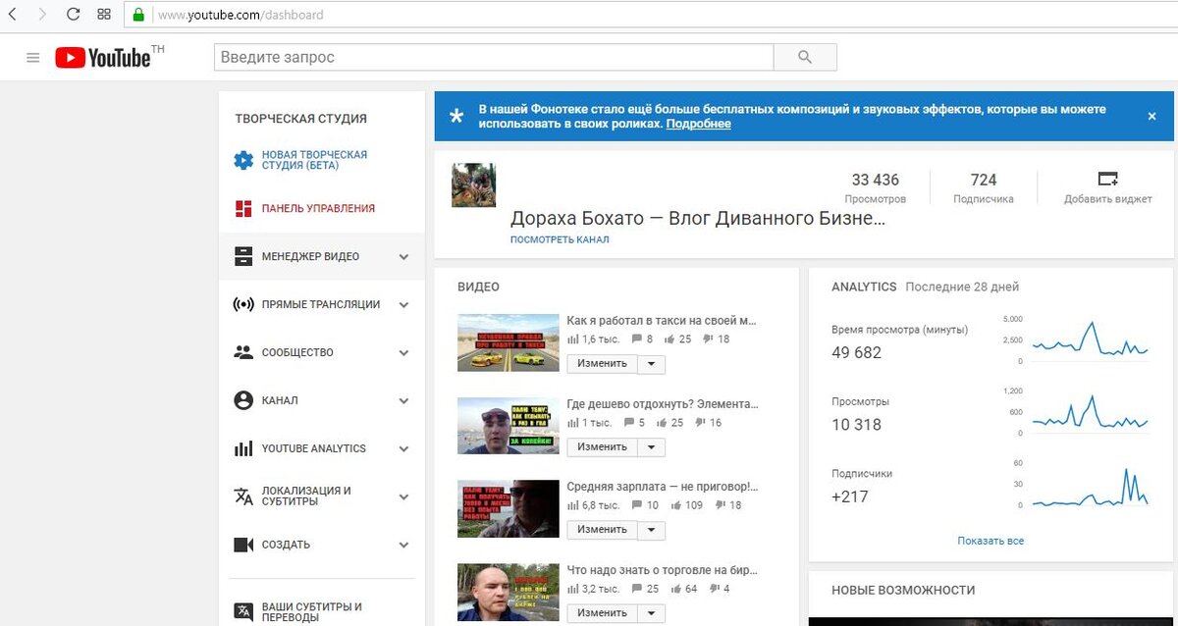The image size is (1178, 626).
Task: Click Изменить for the taxi video
Action: 602,364
